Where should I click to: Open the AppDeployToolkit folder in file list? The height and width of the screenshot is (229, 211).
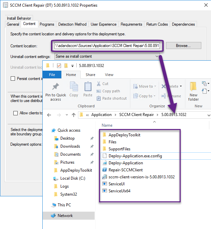[121, 135]
